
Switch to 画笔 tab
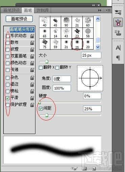[28, 11]
